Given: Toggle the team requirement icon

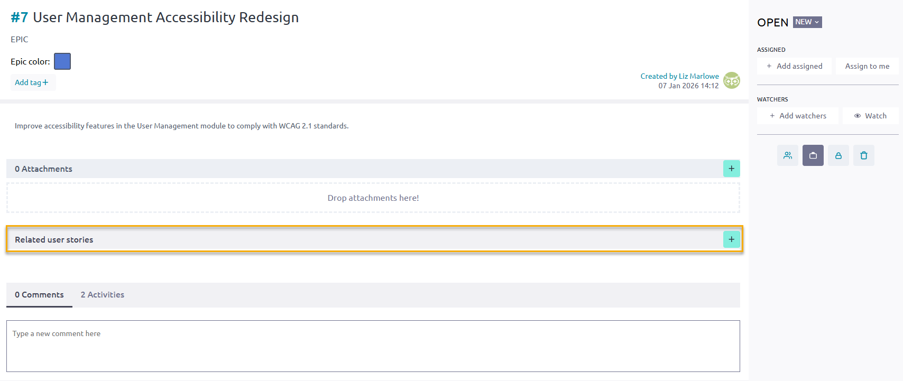Looking at the screenshot, I should (787, 155).
